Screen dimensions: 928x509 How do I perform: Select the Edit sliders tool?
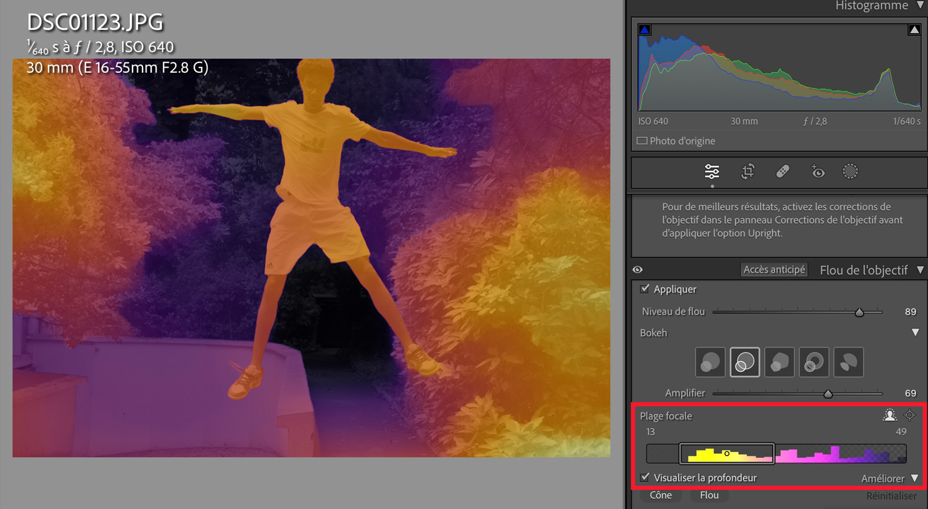(x=712, y=172)
